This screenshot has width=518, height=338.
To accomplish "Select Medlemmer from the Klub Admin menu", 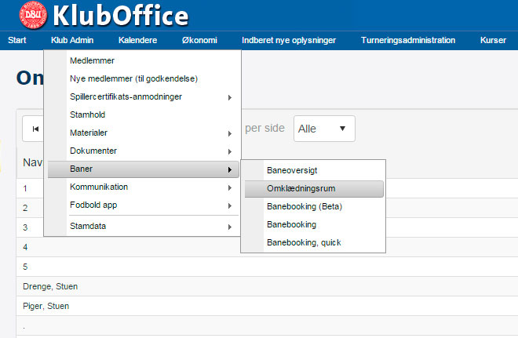I will (x=143, y=60).
